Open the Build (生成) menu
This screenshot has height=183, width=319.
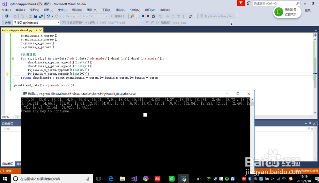[63, 10]
